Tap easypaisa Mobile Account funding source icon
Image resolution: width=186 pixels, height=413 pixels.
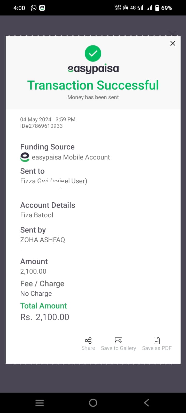click(x=25, y=157)
